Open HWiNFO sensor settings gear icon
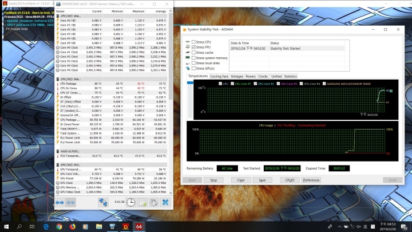 click(x=154, y=202)
